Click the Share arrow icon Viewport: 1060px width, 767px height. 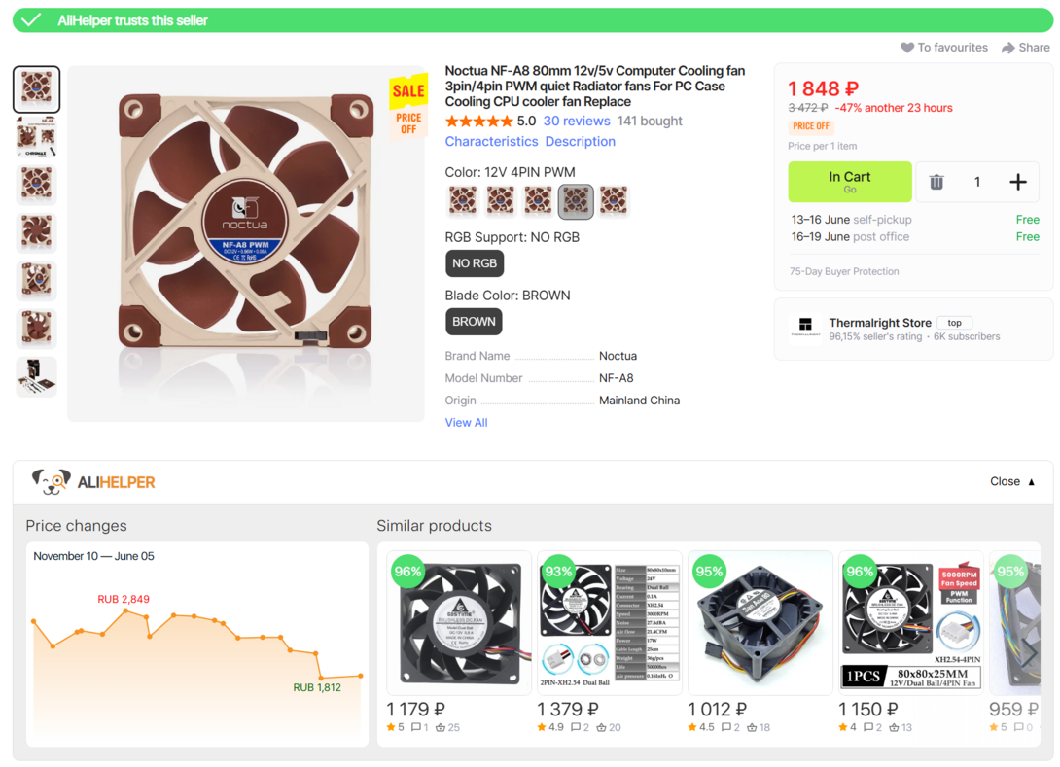[x=1008, y=48]
